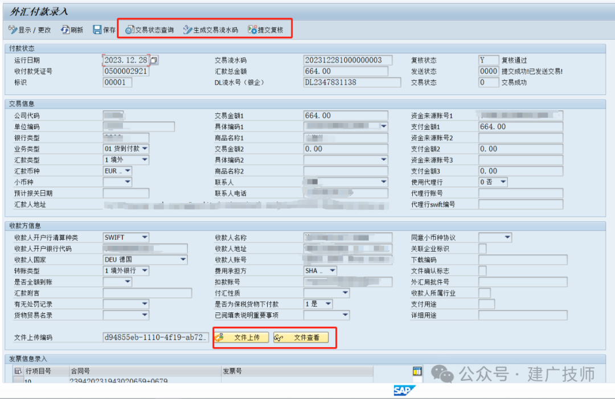Expand 汇款币种 EUR dropdown
Image resolution: width=615 pixels, height=399 pixels.
(128, 171)
